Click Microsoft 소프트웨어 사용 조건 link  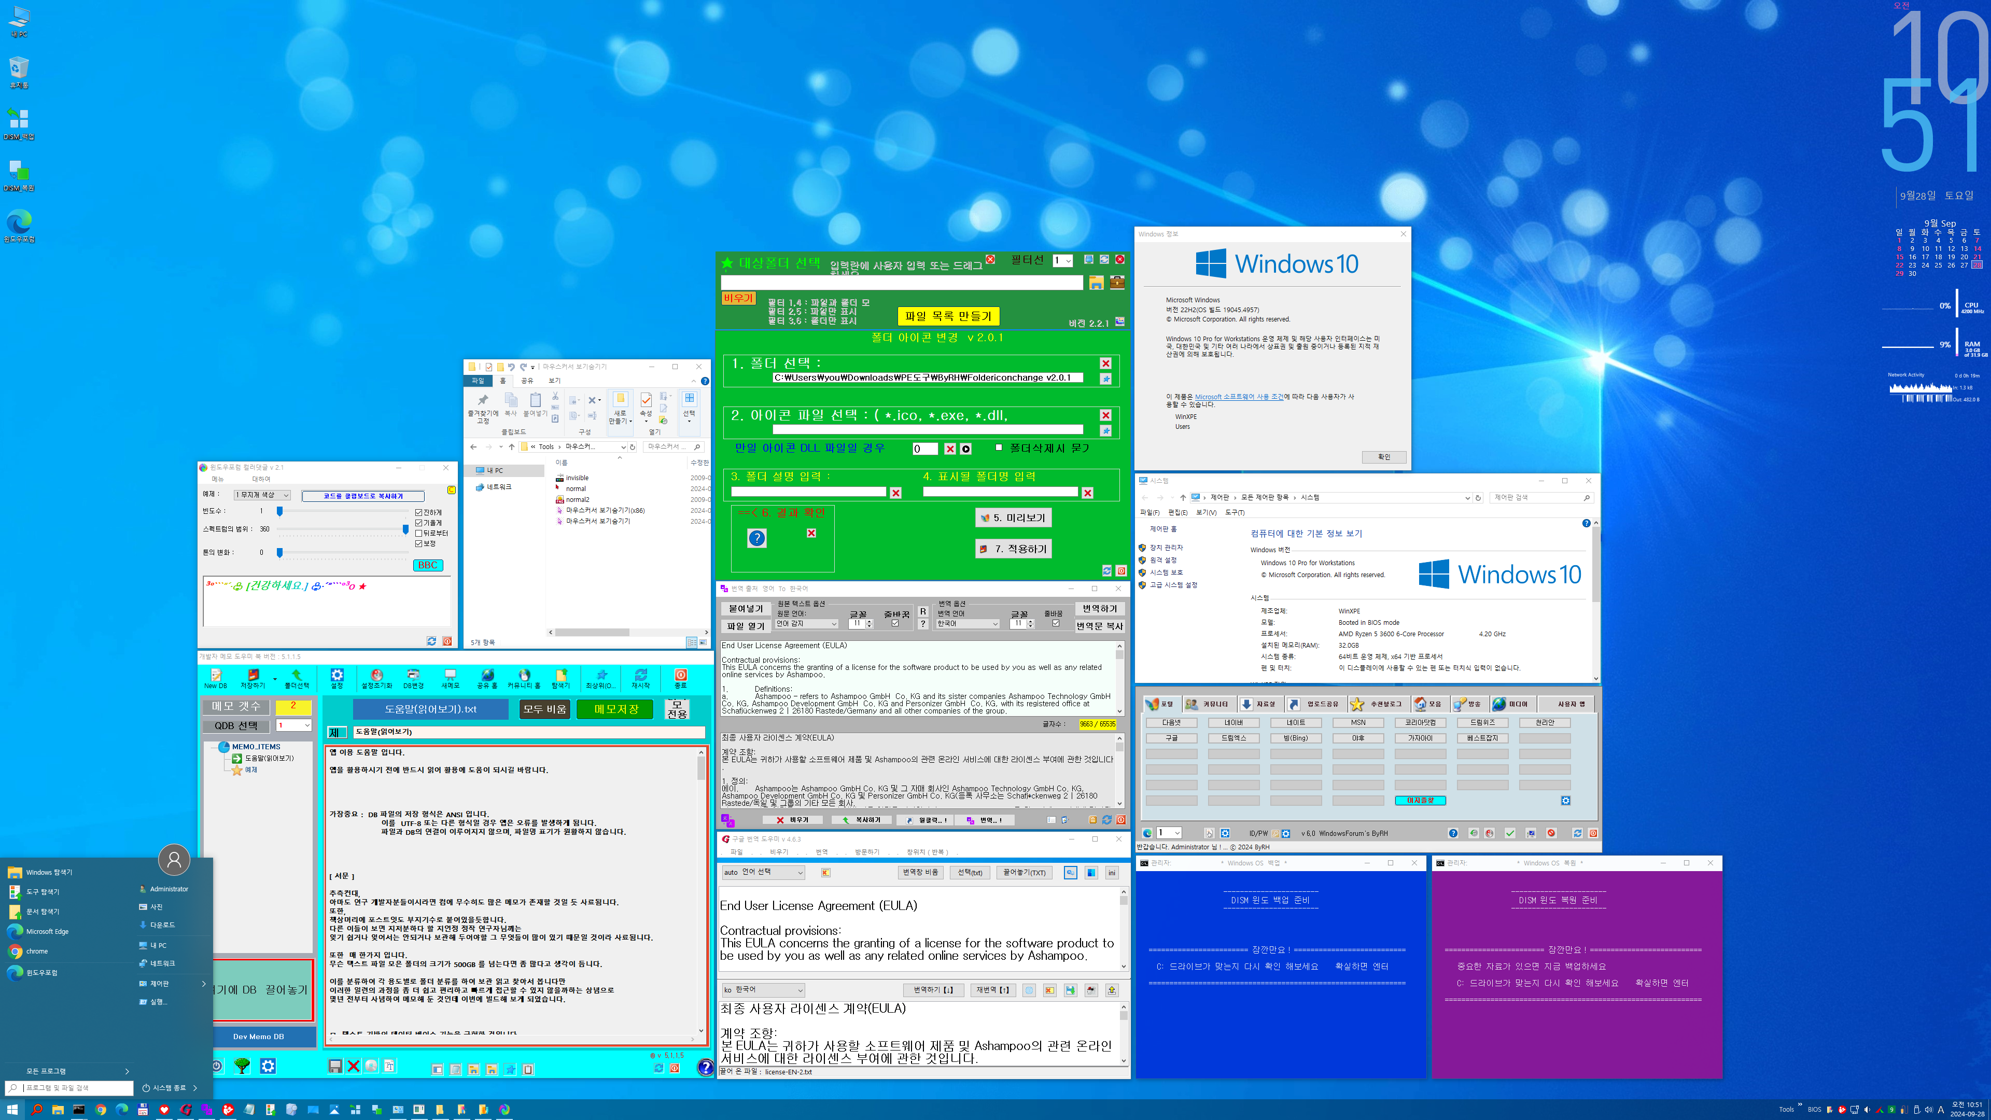(x=1239, y=397)
